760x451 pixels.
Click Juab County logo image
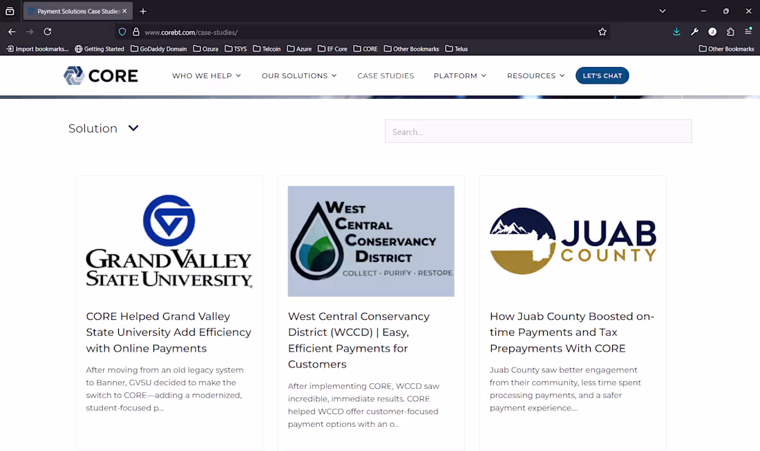coord(573,241)
